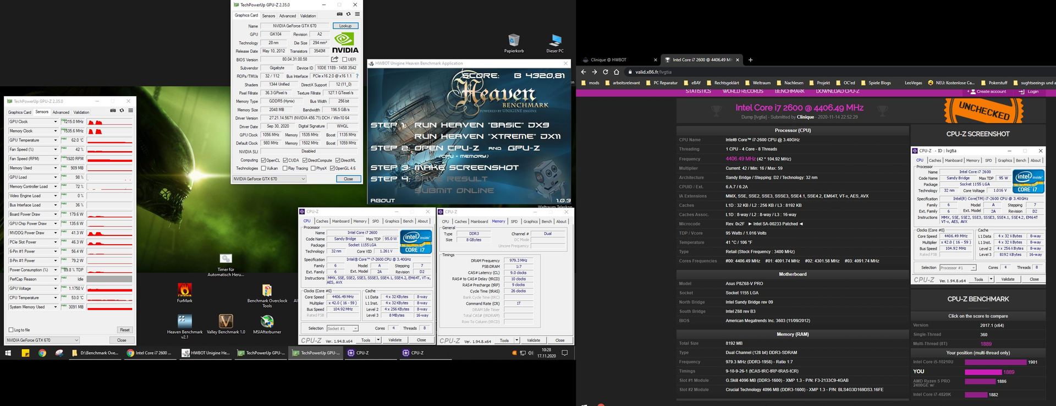Image resolution: width=1056 pixels, height=406 pixels.
Task: Open Google Chrome from the taskbar
Action: pos(42,353)
